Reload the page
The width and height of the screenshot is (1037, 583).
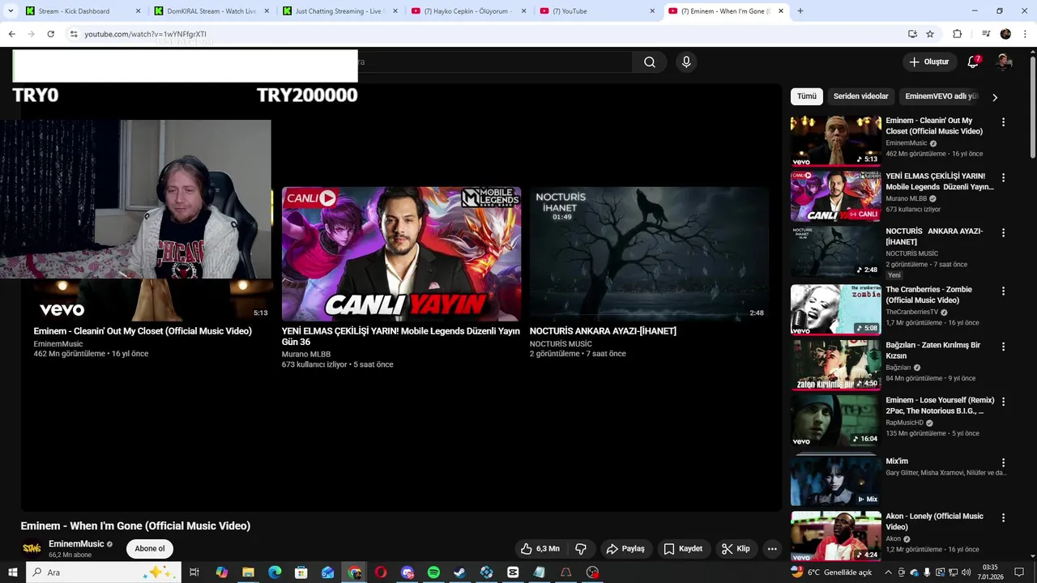50,34
